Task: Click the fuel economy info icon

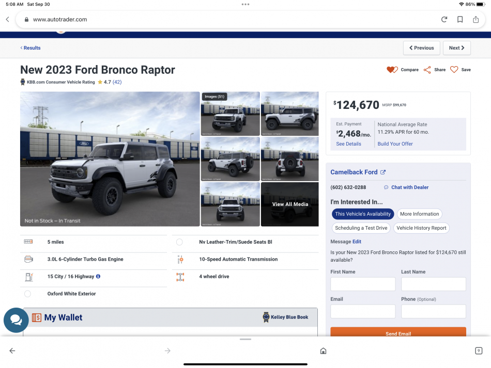Action: [98, 277]
